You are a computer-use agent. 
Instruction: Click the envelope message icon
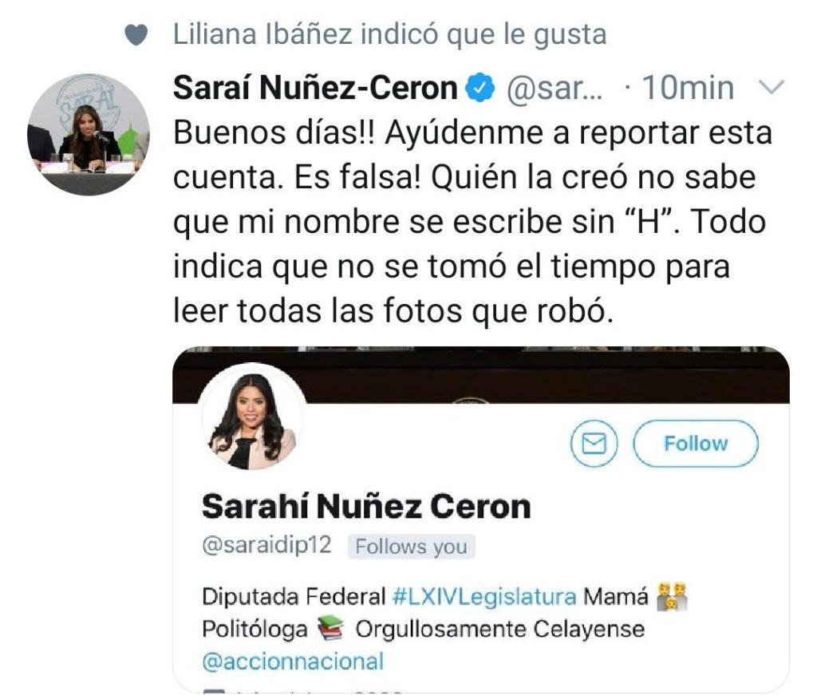click(594, 444)
